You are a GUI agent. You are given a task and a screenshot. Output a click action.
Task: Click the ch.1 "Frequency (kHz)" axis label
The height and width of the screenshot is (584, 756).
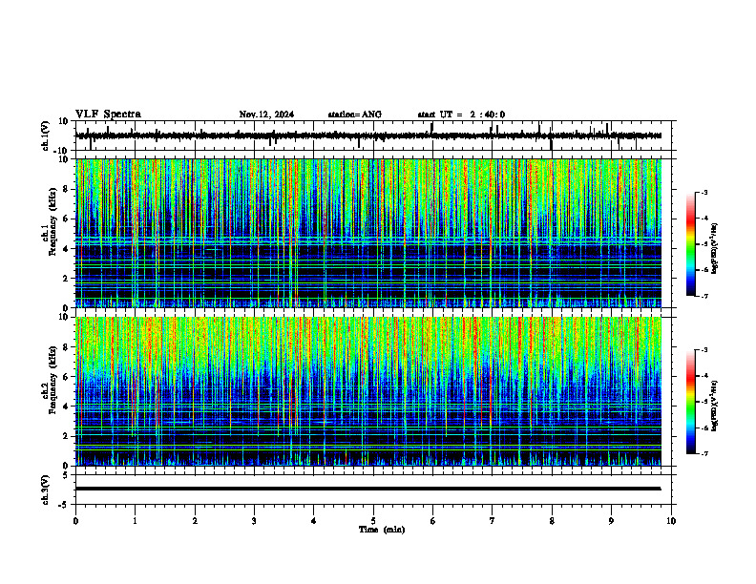click(53, 221)
